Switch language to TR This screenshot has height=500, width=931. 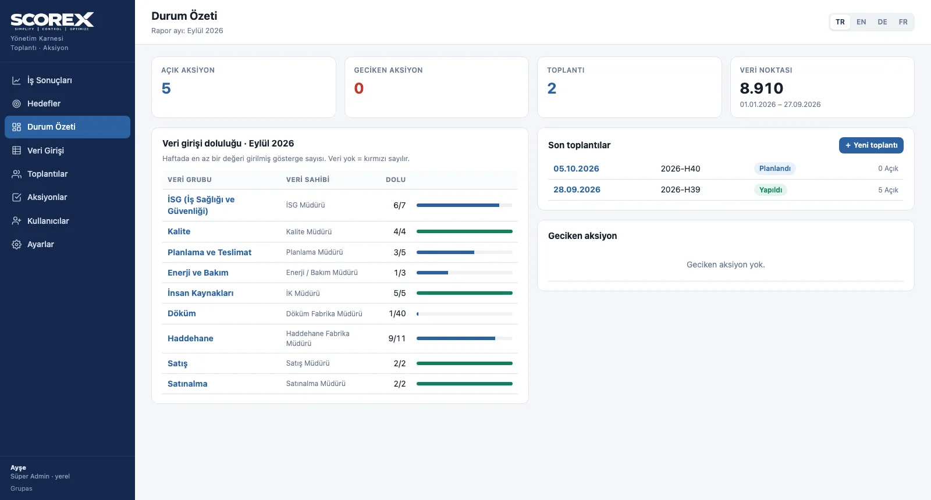tap(840, 22)
